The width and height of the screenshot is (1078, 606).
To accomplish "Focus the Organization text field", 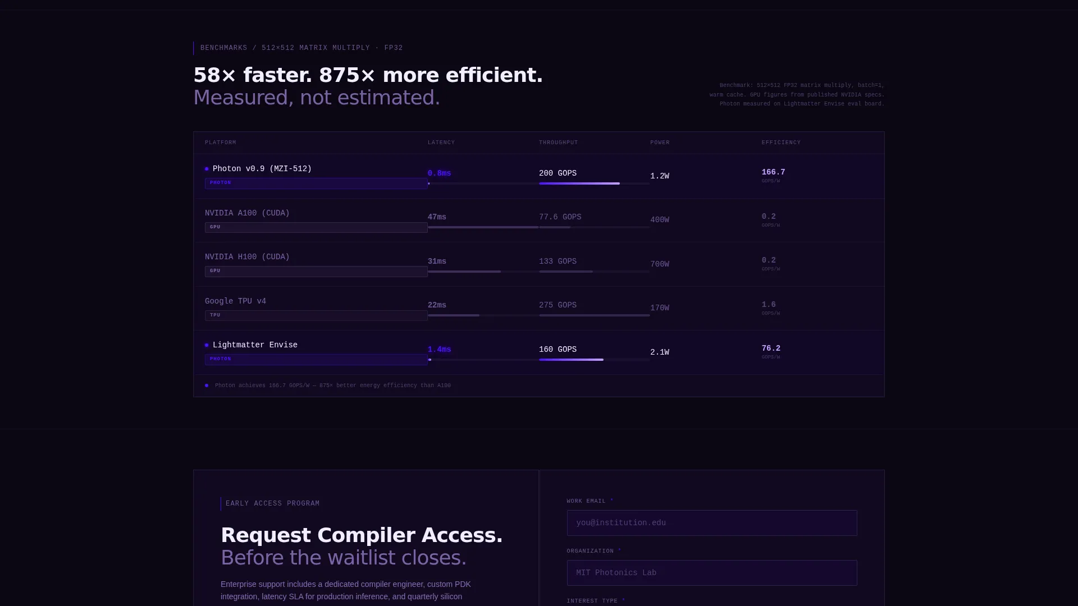I will (x=711, y=573).
